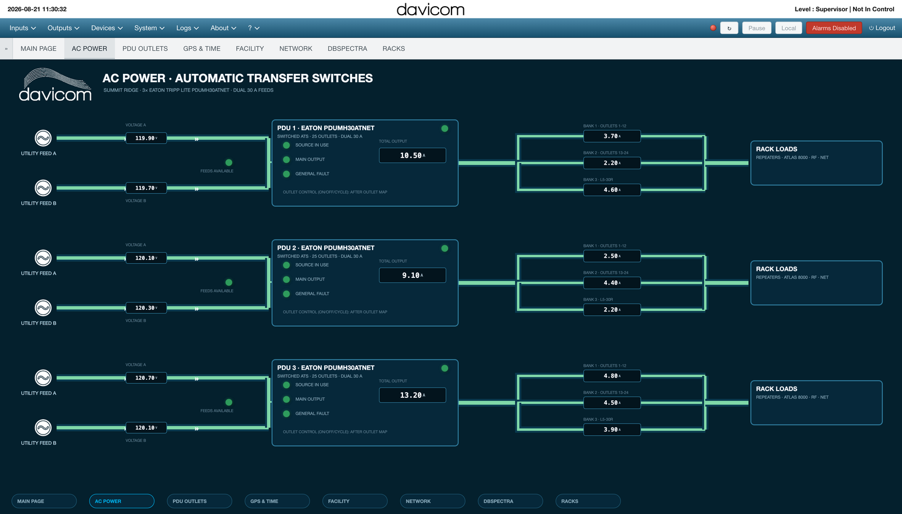Click PDU 3 total output 13.20 A readout

(413, 395)
